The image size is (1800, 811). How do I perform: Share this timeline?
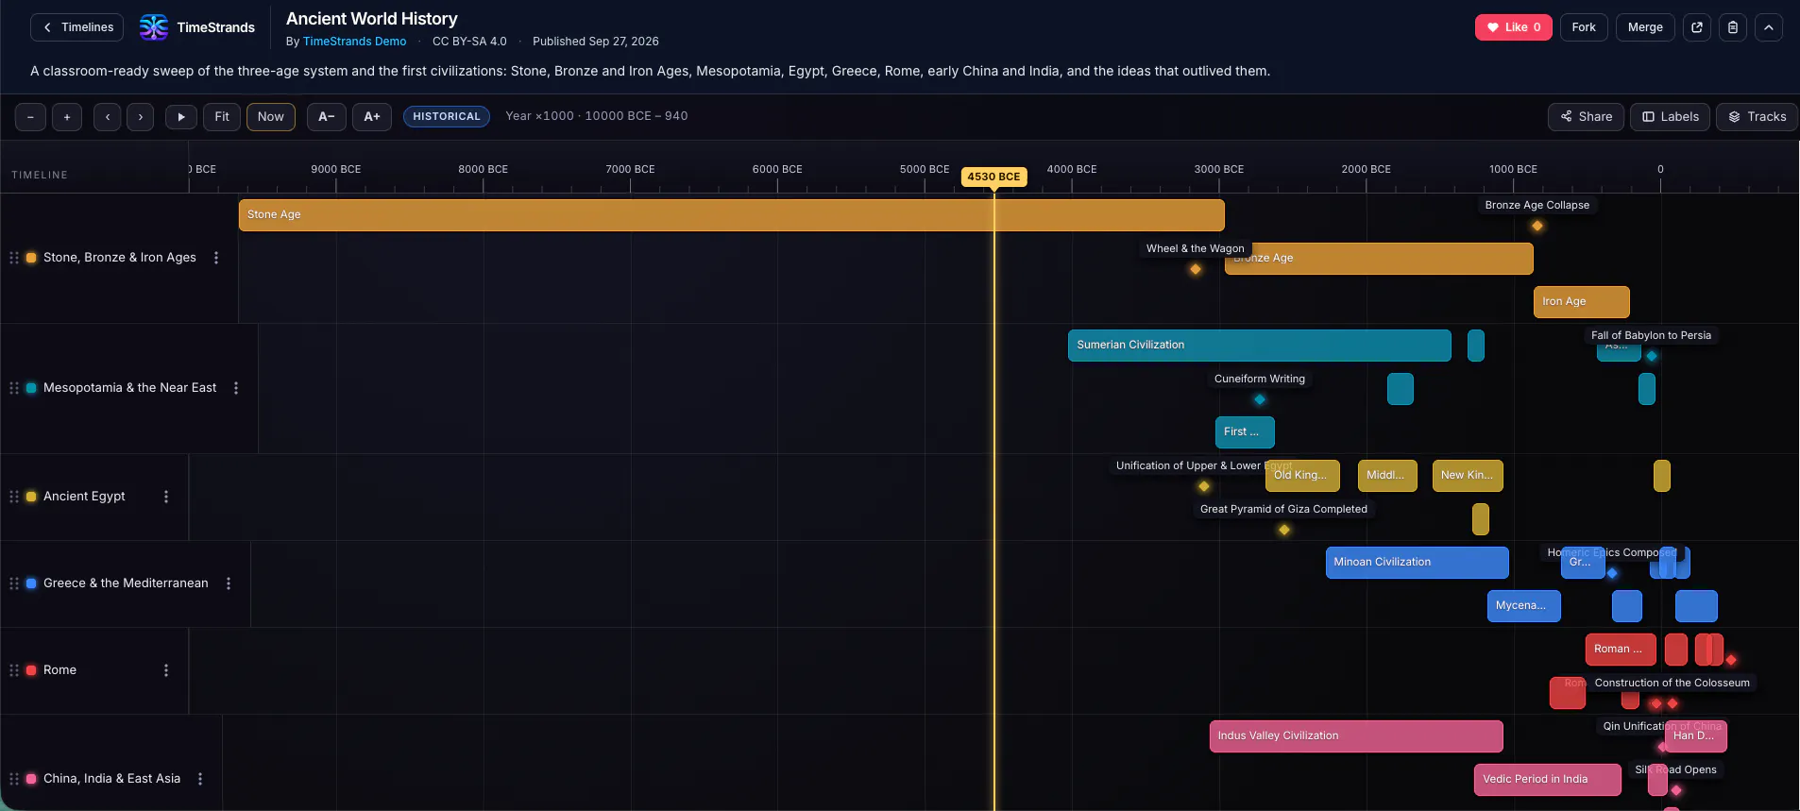click(x=1587, y=117)
